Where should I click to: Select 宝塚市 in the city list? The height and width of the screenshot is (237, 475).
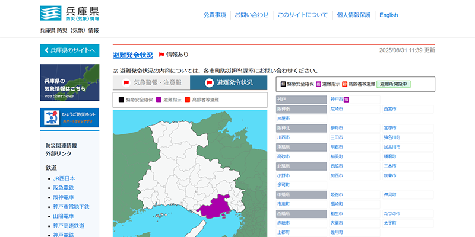[389, 128]
